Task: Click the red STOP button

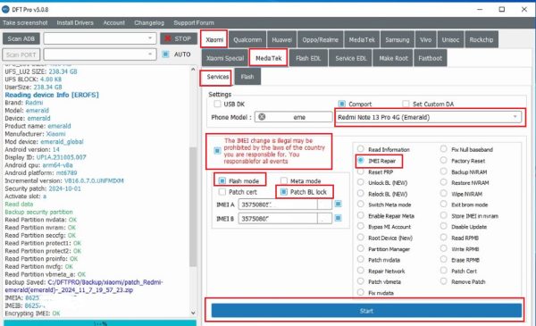Action: [x=179, y=38]
